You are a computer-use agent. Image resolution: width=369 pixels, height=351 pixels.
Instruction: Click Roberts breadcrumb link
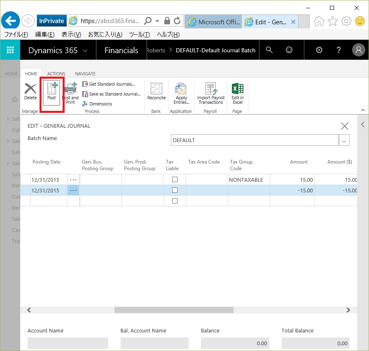(x=156, y=50)
